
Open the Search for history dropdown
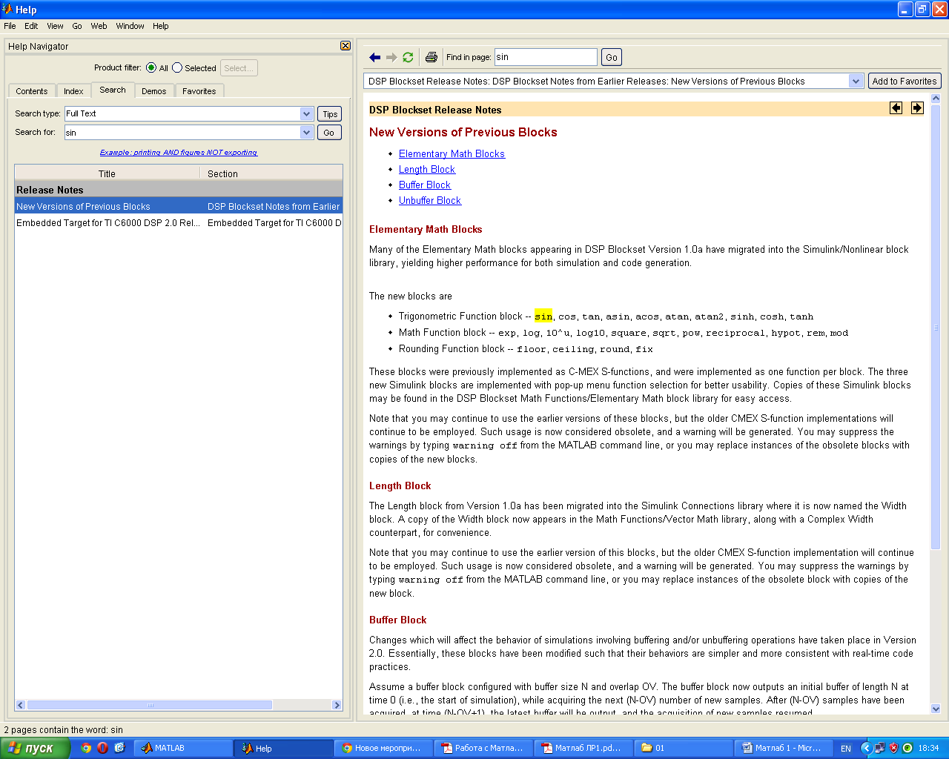tap(307, 132)
